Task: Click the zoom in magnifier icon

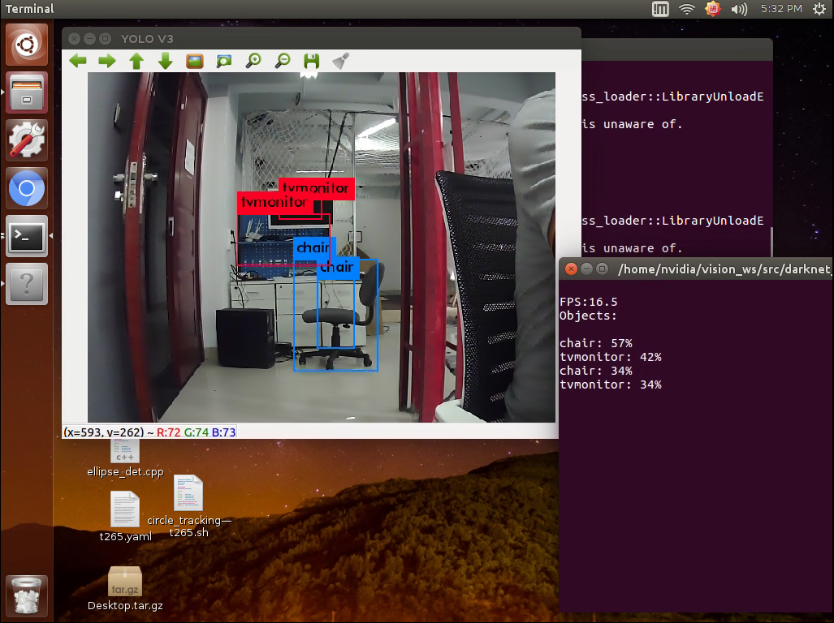Action: 253,61
